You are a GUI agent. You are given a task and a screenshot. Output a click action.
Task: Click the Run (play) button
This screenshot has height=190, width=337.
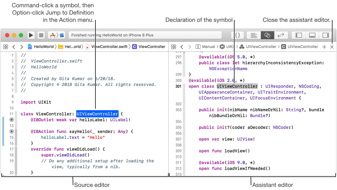[31, 35]
